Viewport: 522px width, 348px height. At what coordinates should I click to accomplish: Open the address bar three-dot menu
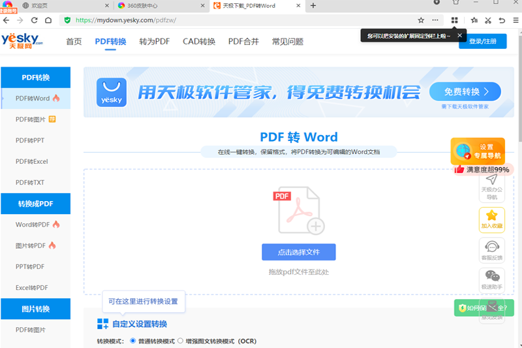435,20
